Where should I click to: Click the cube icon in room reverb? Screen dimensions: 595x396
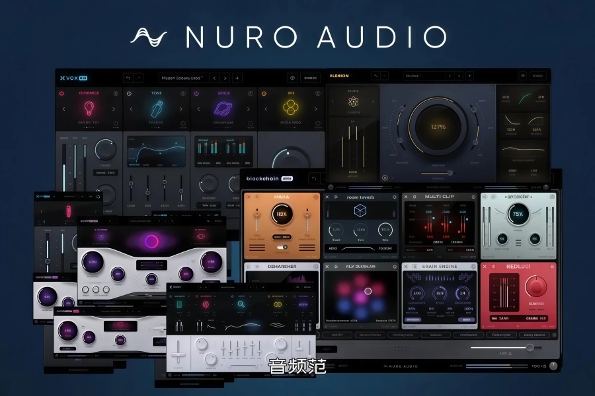(360, 211)
